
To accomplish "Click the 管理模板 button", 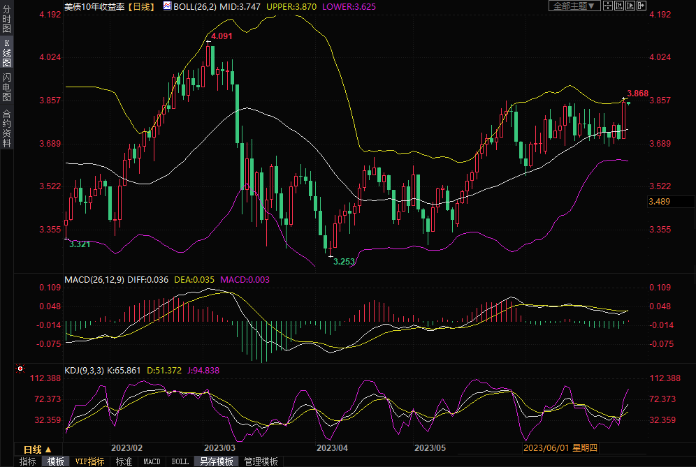I will tap(260, 461).
